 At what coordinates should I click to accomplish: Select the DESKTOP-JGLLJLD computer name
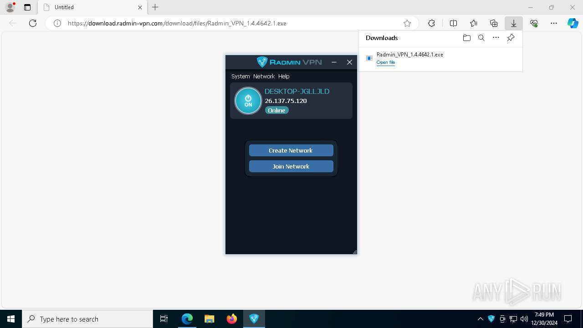click(x=297, y=91)
